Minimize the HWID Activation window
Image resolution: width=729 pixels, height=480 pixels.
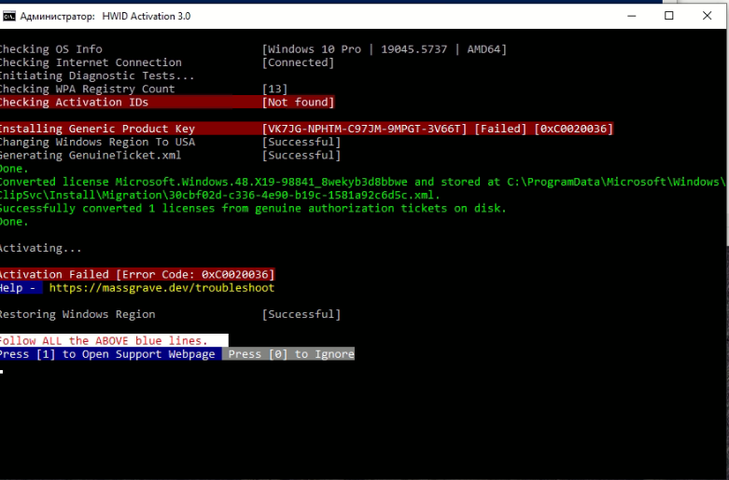point(631,16)
